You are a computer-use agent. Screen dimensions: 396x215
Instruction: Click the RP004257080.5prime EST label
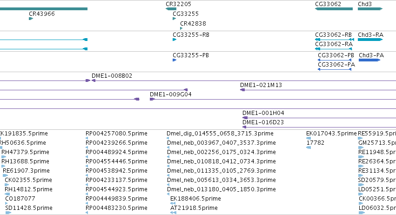116,134
